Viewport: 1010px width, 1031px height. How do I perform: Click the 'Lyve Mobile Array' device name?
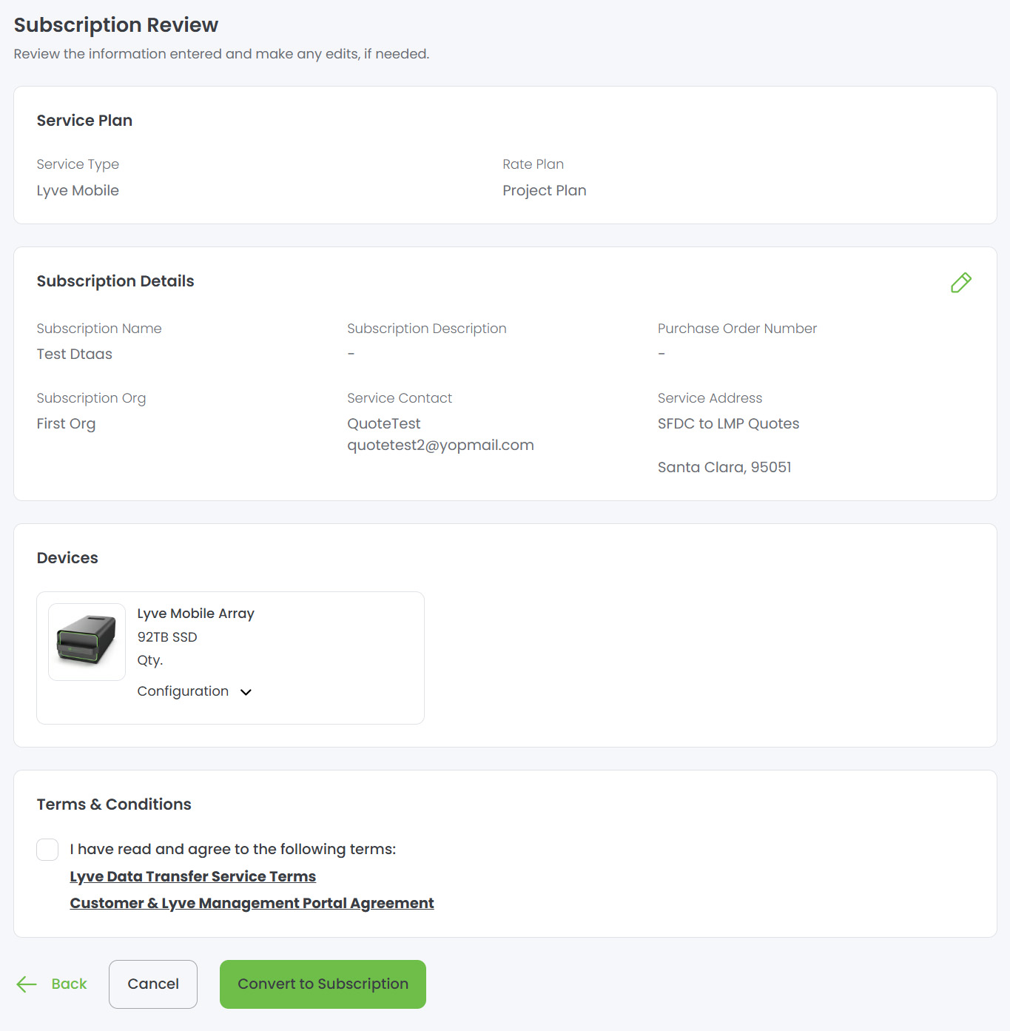tap(195, 614)
